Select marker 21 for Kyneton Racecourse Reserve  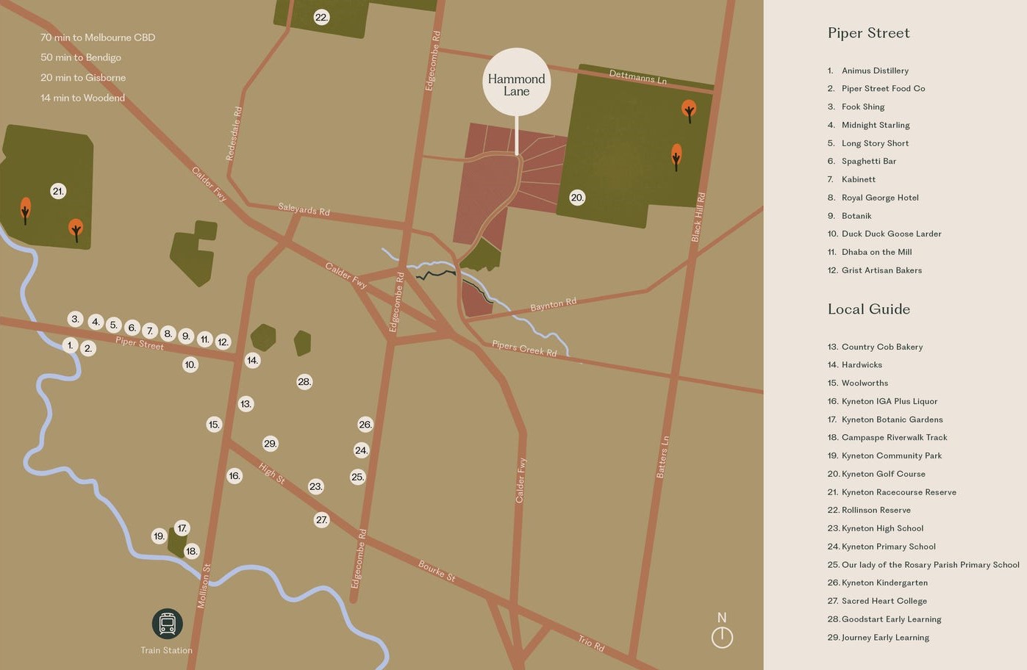[x=58, y=191]
